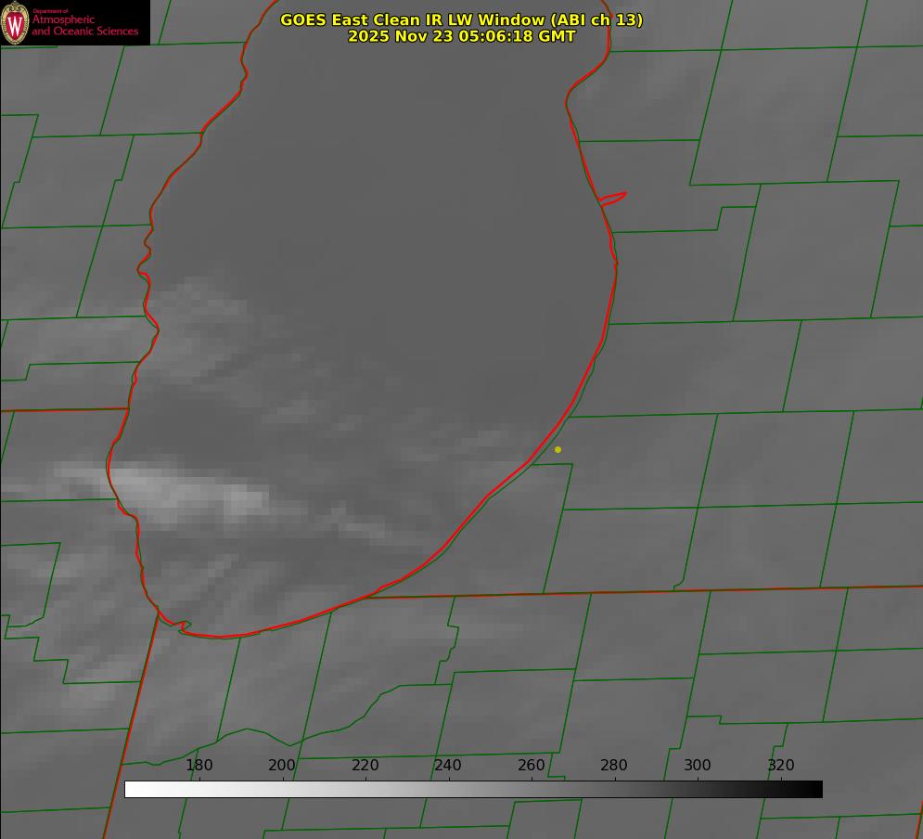Image resolution: width=923 pixels, height=839 pixels.
Task: Click the colorbar's mid-gray center
Action: (473, 789)
